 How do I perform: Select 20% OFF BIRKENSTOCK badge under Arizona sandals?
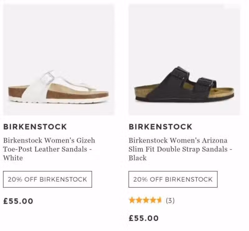[173, 179]
